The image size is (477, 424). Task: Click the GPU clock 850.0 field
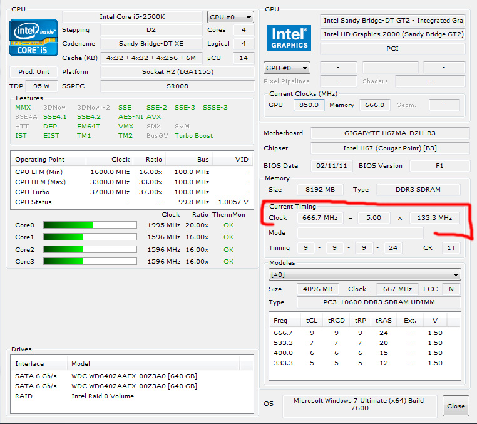(309, 105)
